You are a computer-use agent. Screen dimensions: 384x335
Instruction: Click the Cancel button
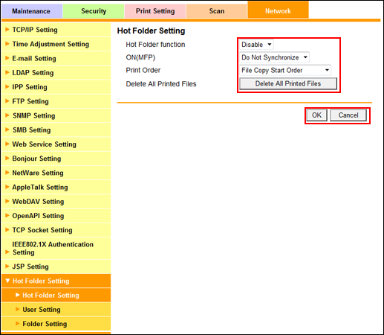[x=348, y=115]
